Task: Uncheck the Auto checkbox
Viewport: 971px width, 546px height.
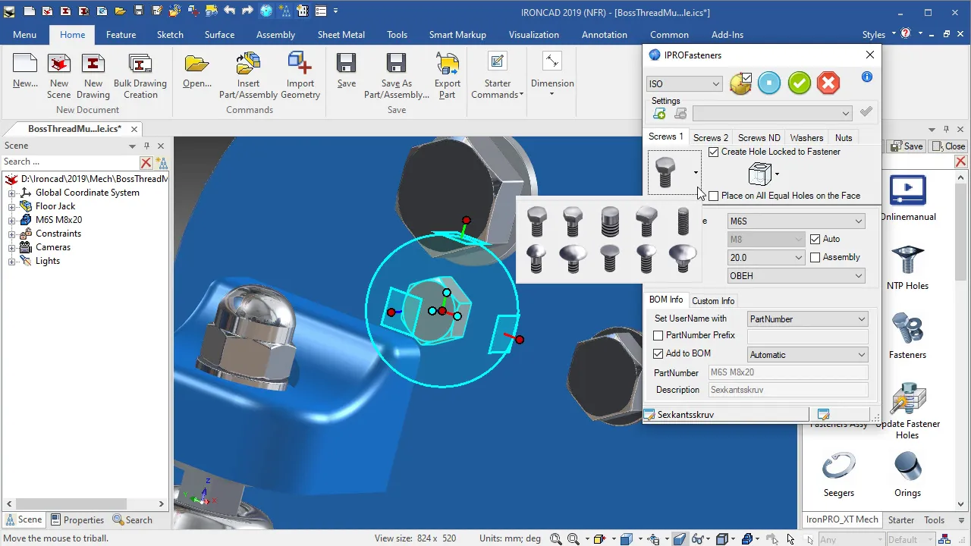Action: click(x=815, y=239)
